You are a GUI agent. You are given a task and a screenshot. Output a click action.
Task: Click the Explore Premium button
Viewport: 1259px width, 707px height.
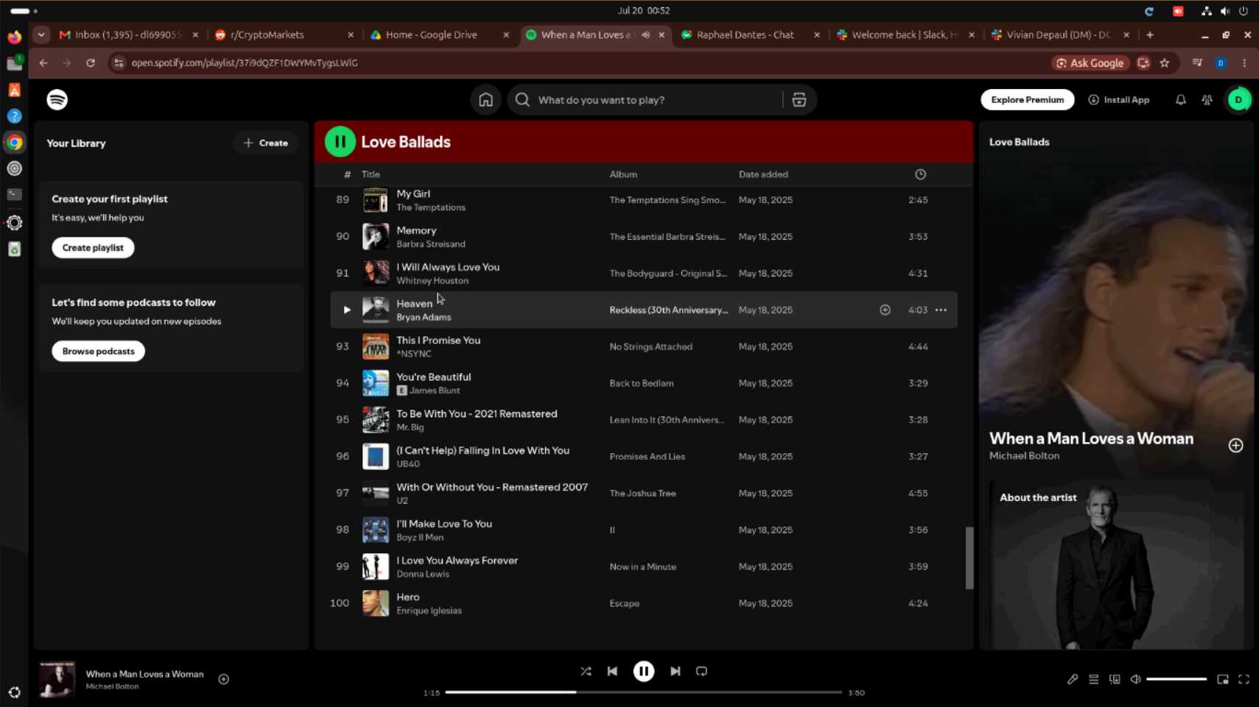[1028, 100]
